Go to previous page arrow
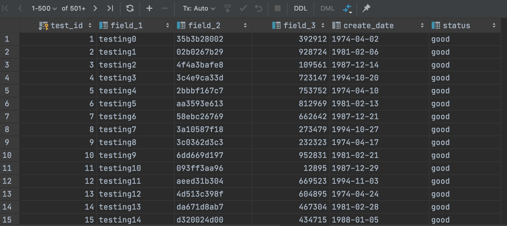Image resolution: width=507 pixels, height=226 pixels. tap(20, 8)
